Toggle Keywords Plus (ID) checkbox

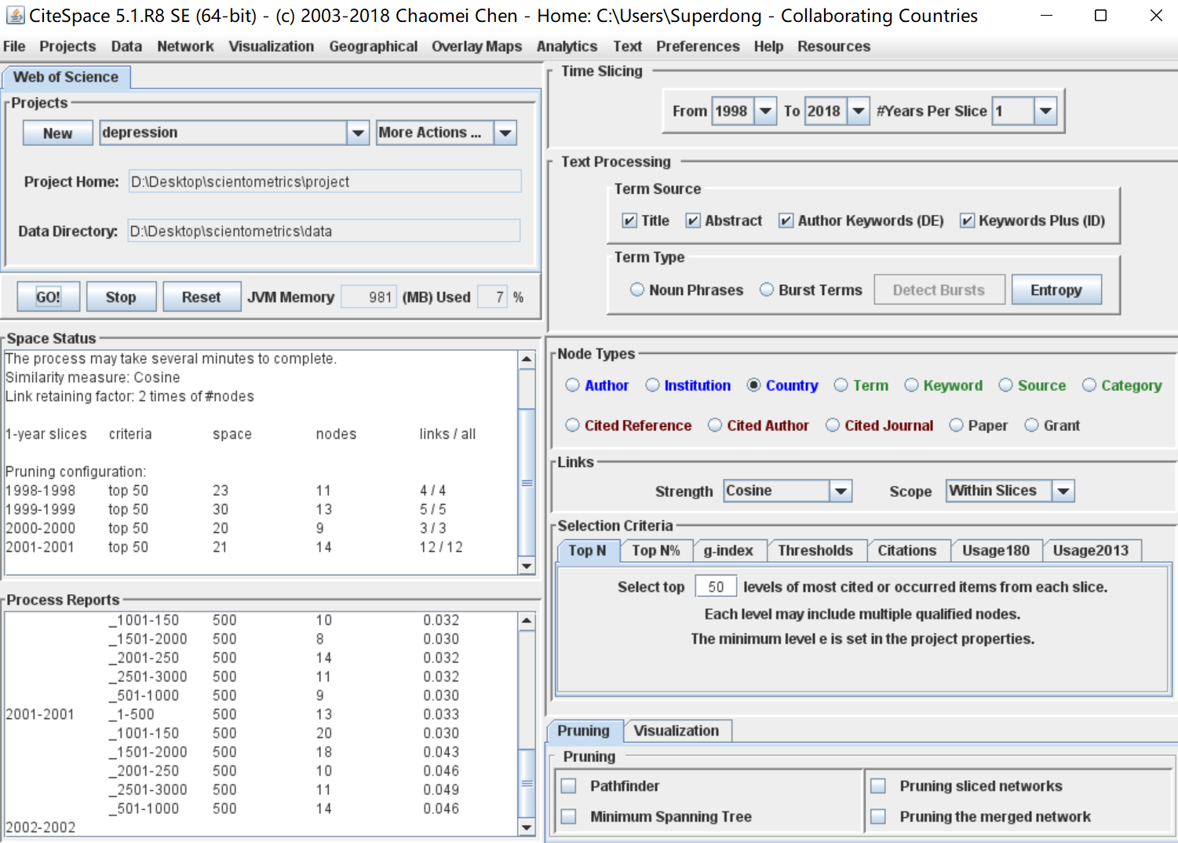click(968, 221)
